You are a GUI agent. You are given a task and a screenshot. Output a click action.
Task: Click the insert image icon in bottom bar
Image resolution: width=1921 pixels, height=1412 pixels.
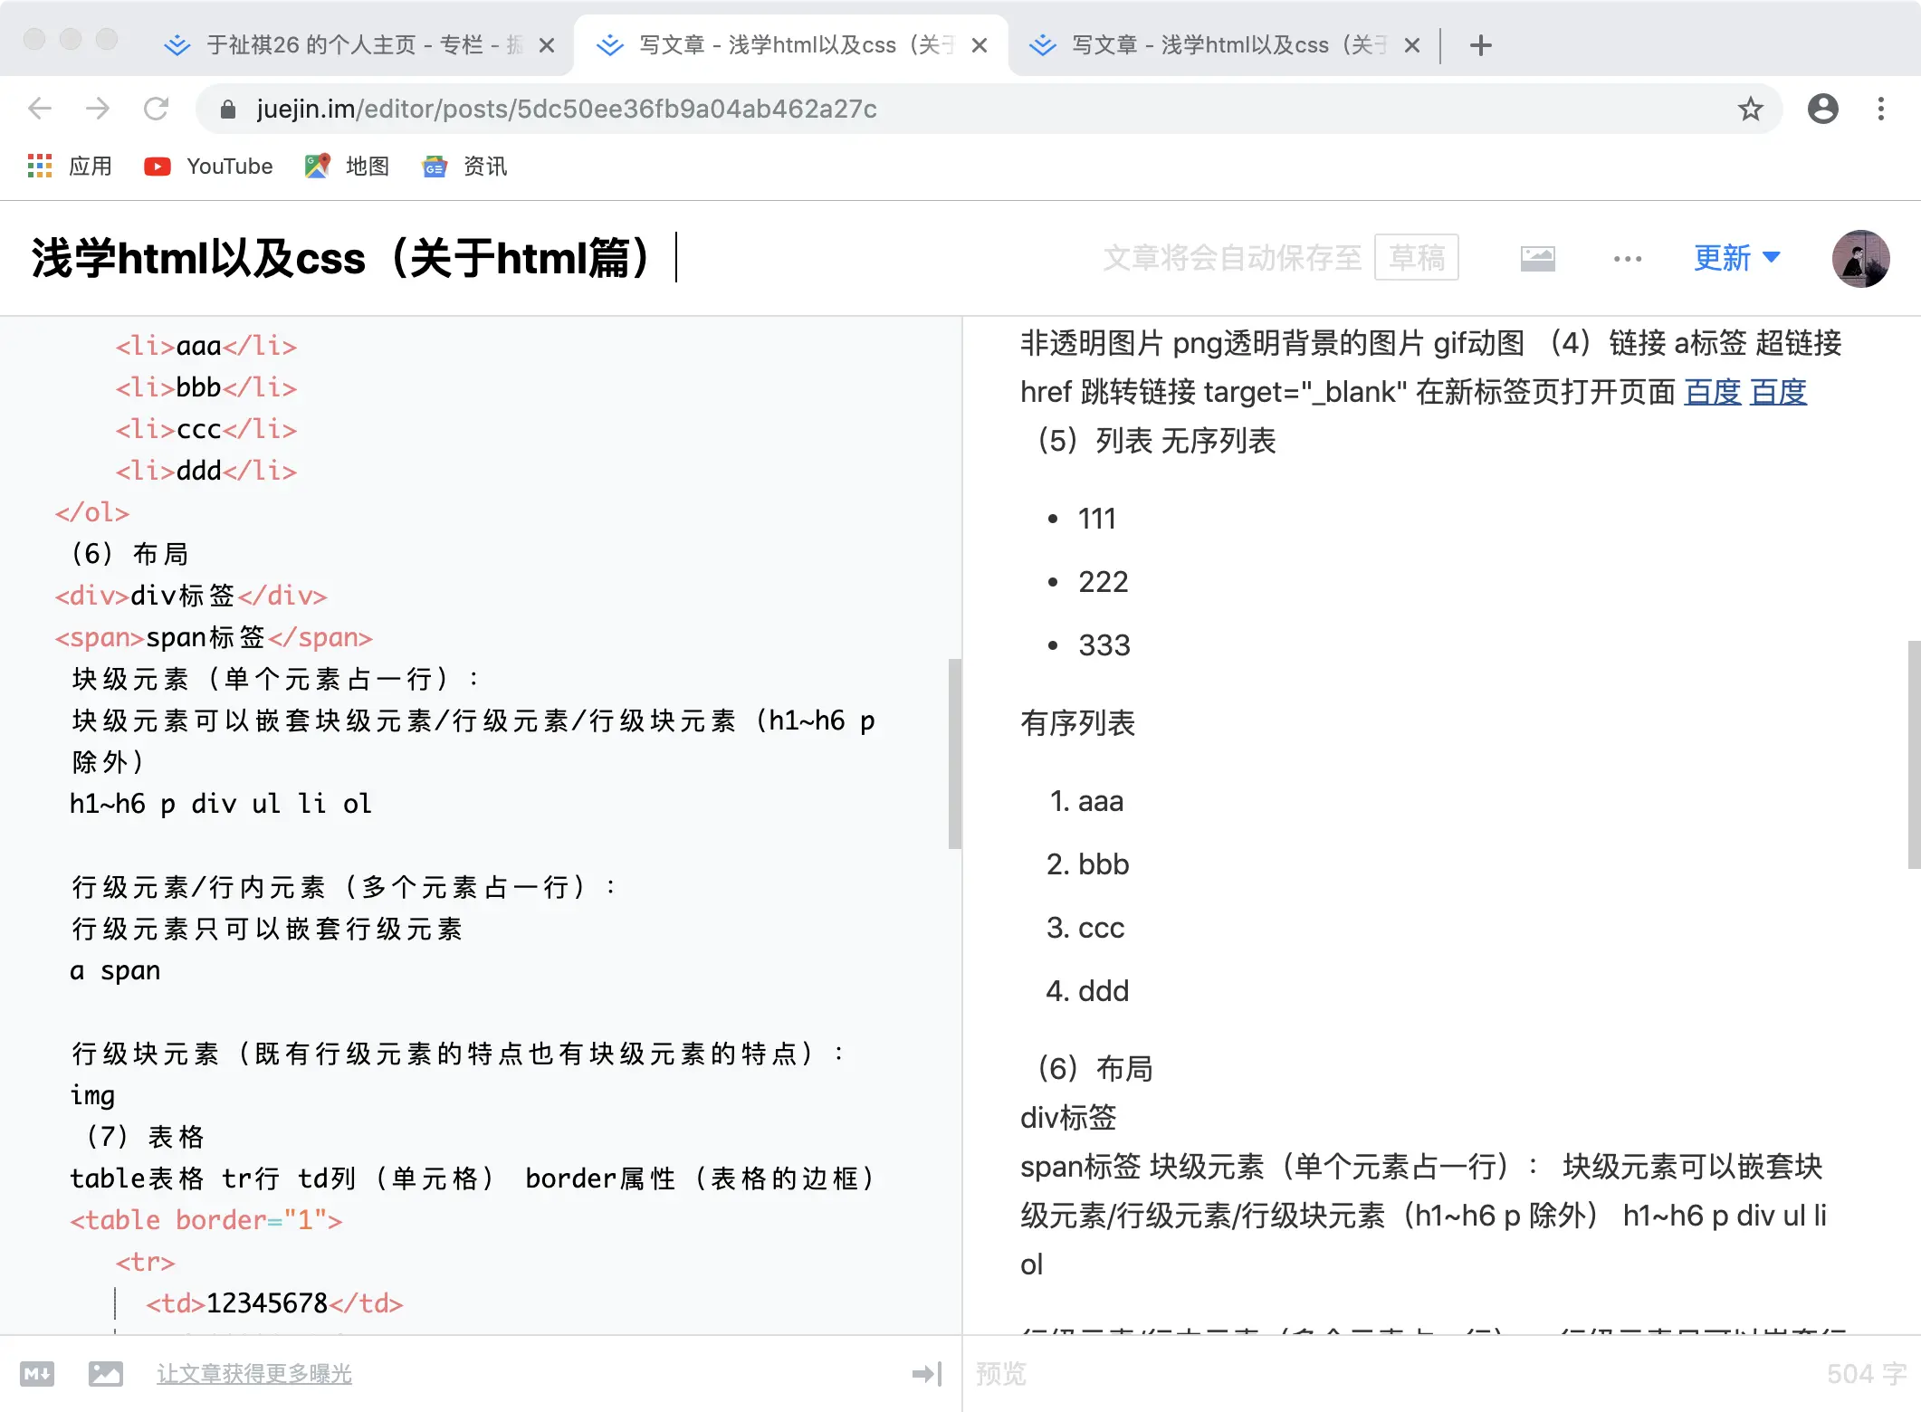106,1374
